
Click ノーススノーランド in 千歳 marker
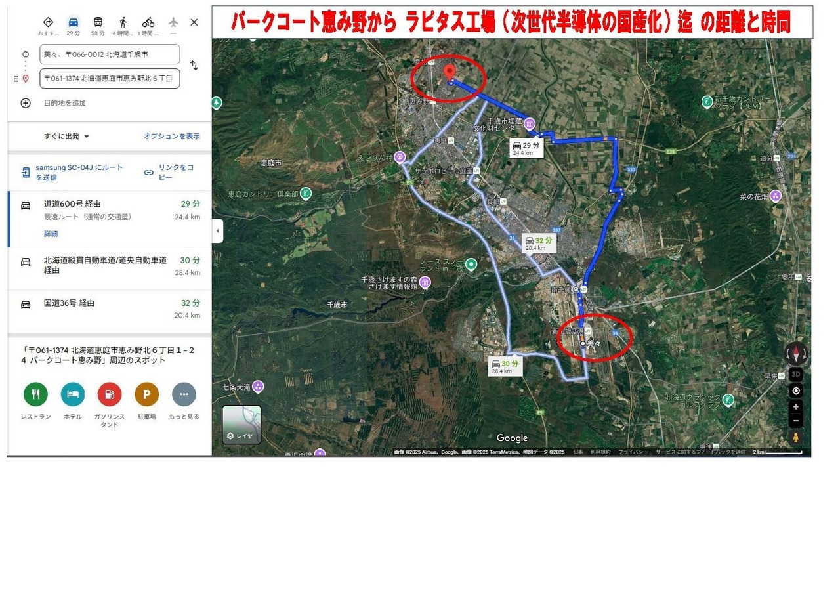click(470, 264)
